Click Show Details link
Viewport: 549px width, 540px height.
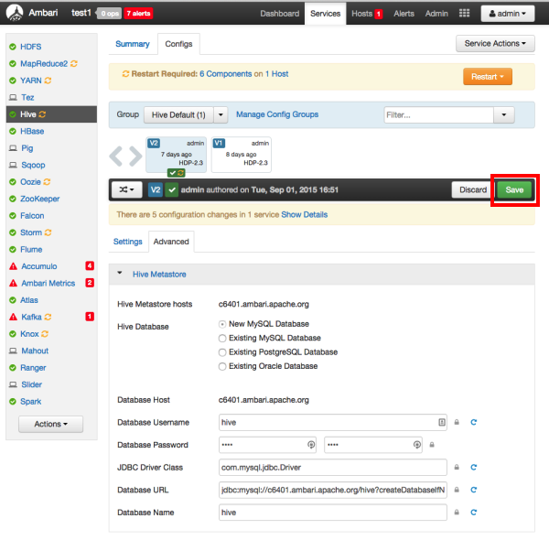click(305, 215)
